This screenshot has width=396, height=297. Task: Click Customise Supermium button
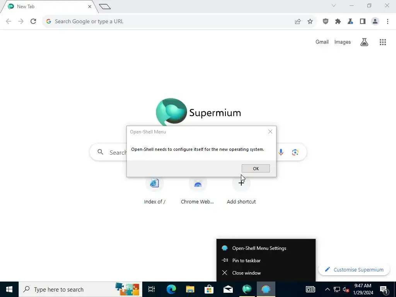[354, 270]
